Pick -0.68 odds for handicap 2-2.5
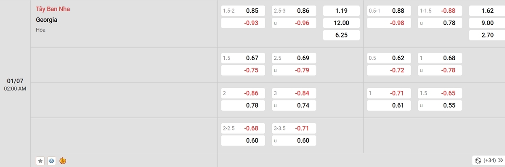This screenshot has width=505, height=167. click(x=243, y=128)
